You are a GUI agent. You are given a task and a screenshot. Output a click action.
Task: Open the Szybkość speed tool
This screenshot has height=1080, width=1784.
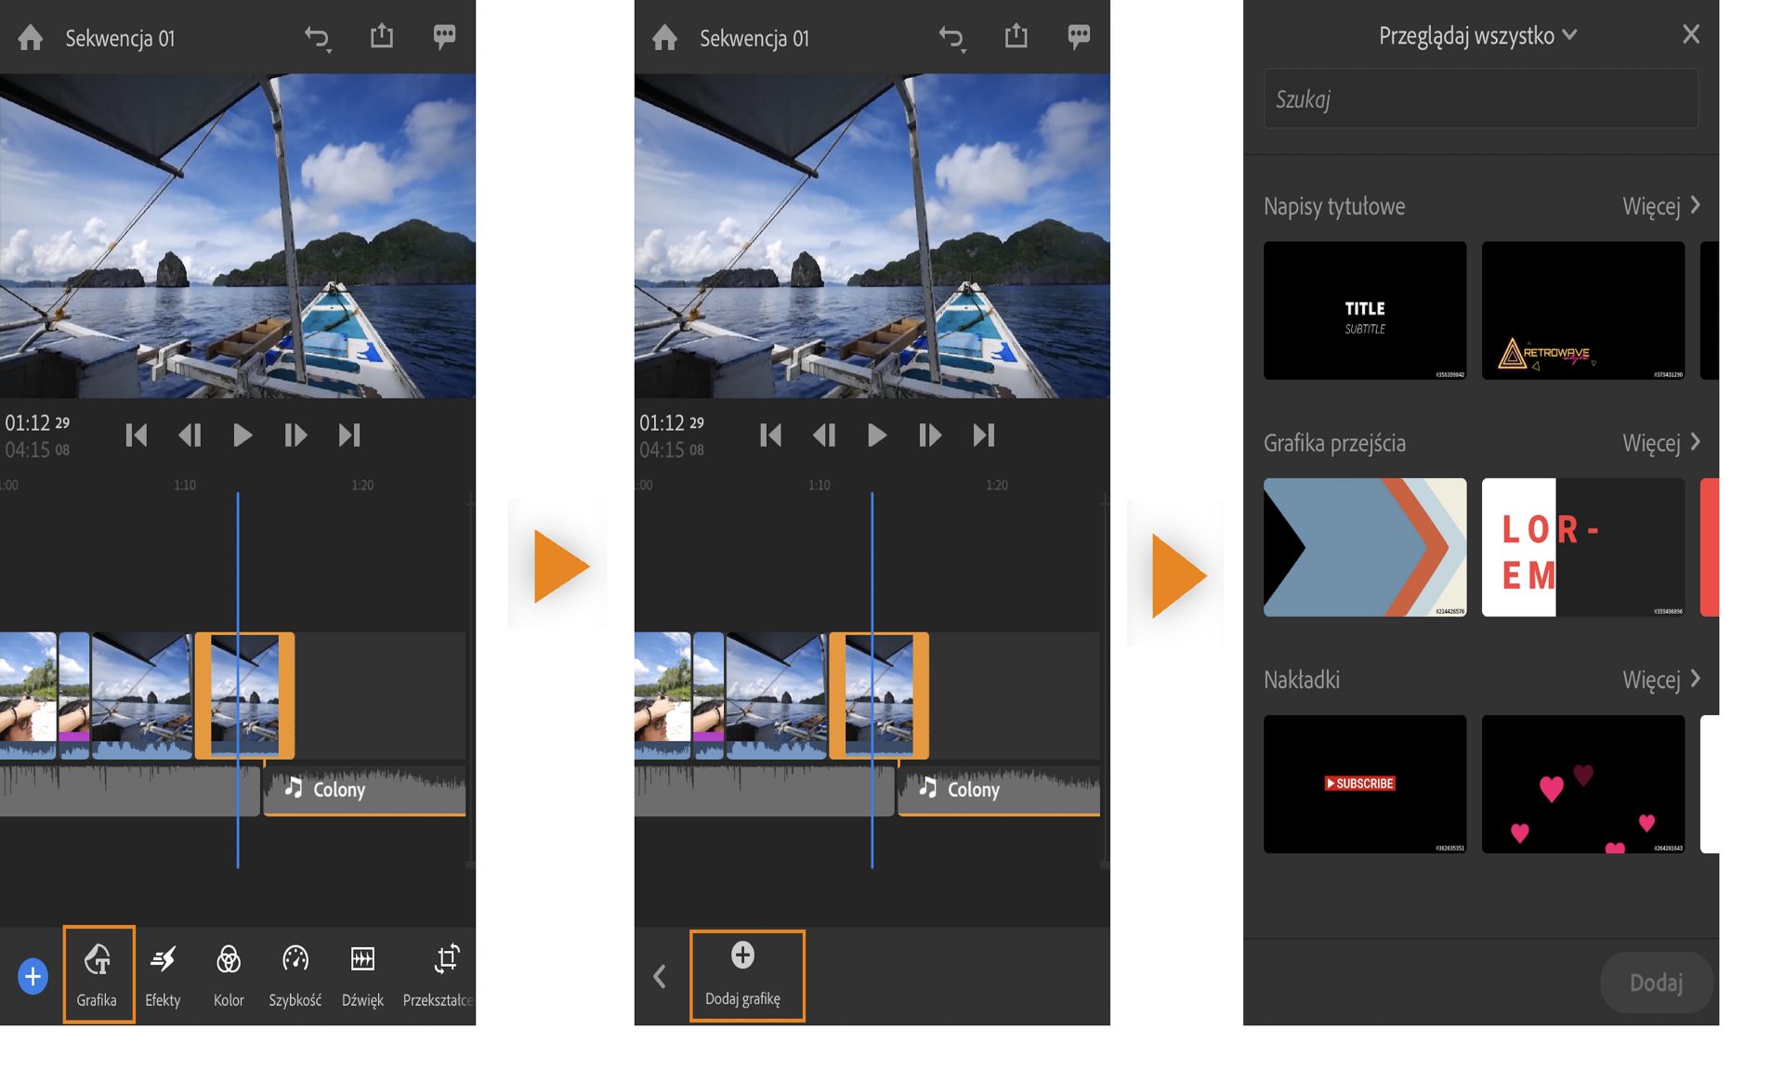pos(295,973)
